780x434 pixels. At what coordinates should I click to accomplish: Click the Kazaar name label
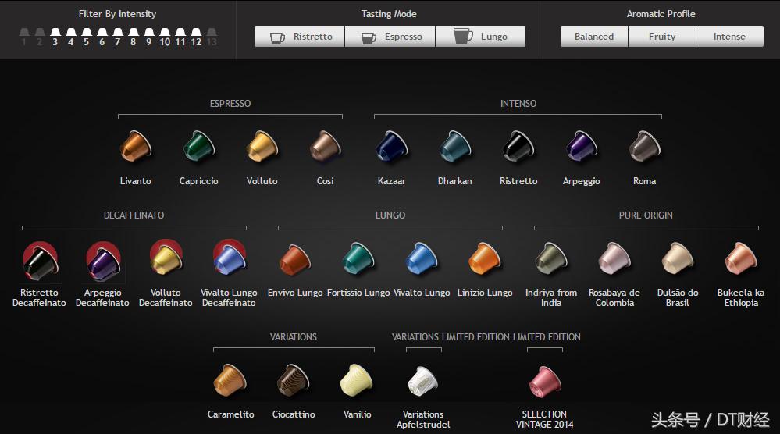coord(391,181)
